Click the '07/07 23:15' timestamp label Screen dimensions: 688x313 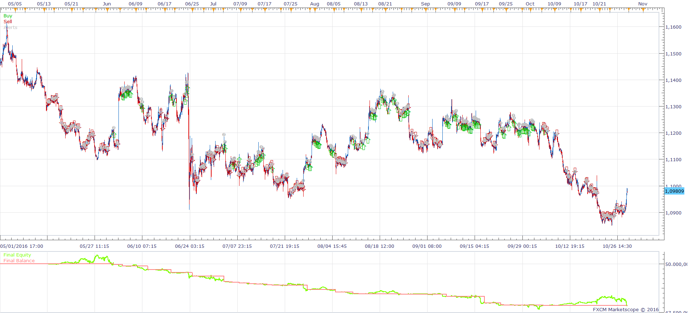click(x=237, y=246)
